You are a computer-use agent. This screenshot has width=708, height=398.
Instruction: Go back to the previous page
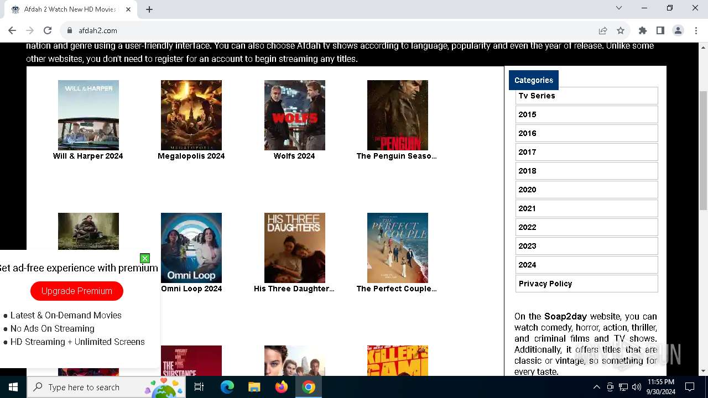click(x=12, y=30)
